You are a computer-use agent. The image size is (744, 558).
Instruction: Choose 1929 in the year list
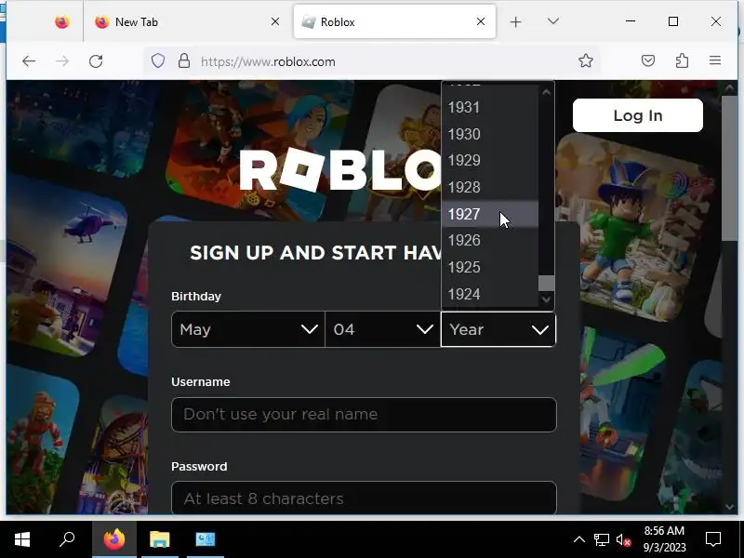490,160
